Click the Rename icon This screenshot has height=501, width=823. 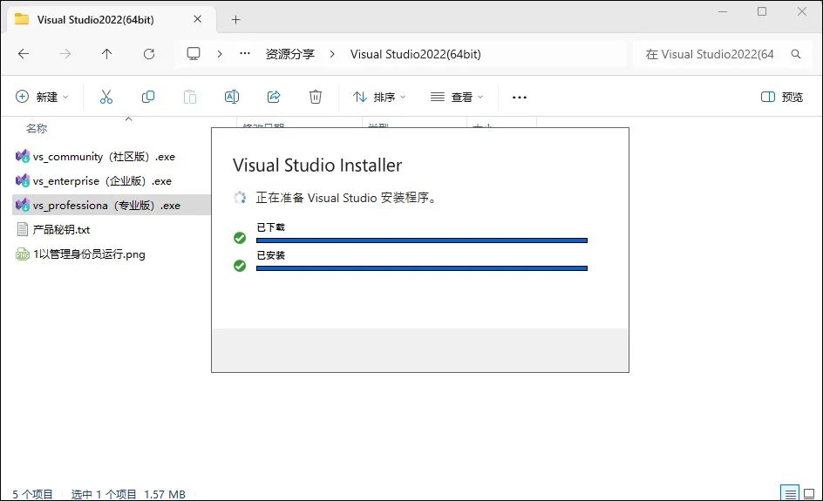232,97
